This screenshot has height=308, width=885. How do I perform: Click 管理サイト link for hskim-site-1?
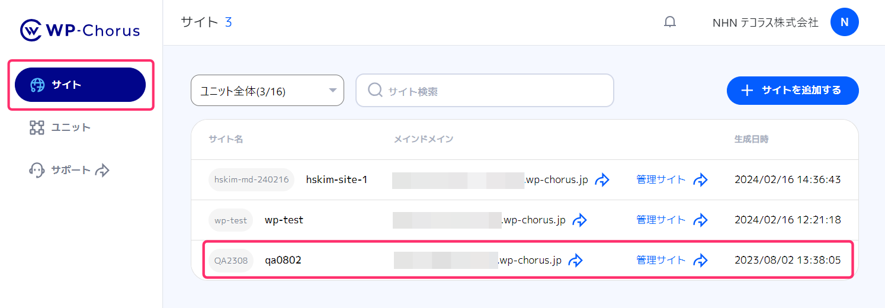click(x=661, y=179)
